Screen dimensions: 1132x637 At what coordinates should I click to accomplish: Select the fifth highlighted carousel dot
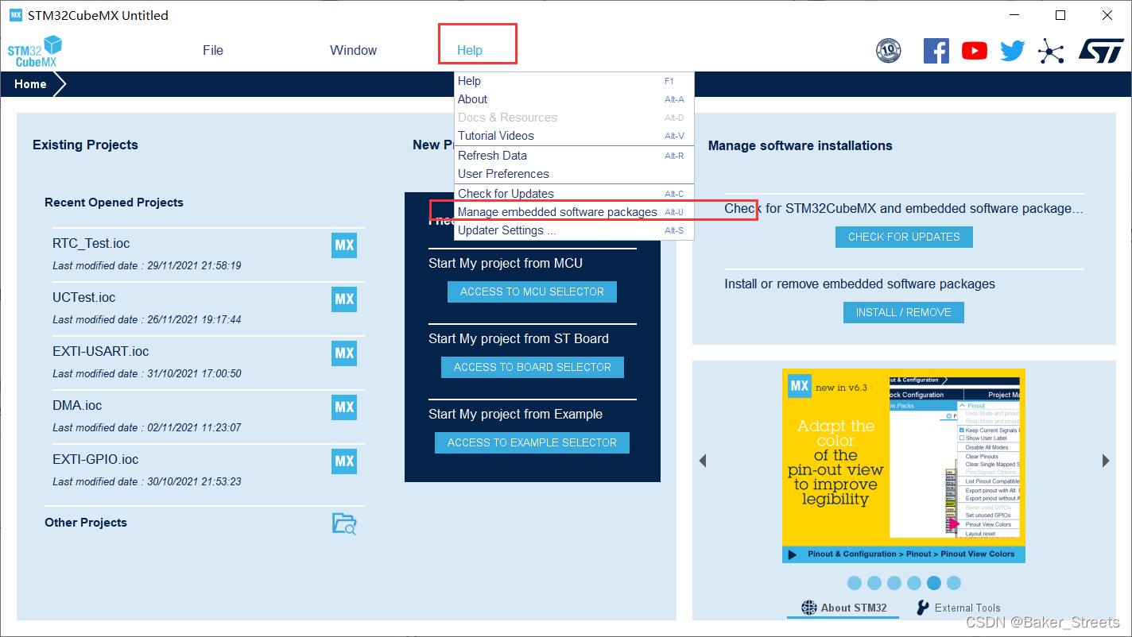934,583
